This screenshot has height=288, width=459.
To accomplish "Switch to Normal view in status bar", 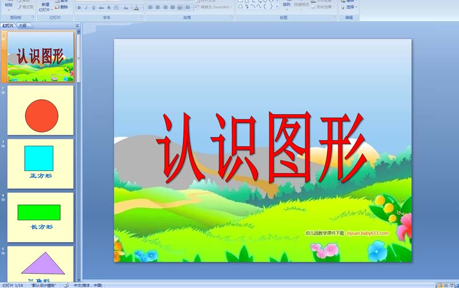I will pyautogui.click(x=439, y=285).
